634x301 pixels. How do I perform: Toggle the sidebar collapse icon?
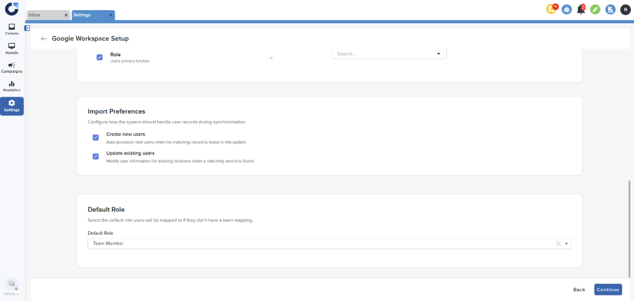(x=27, y=28)
